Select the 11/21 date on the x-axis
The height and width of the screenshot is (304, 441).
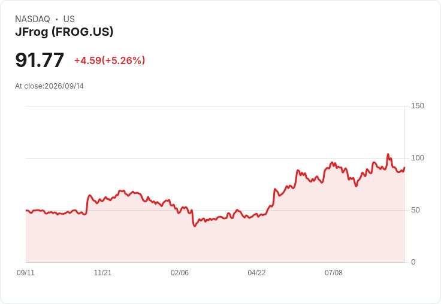pos(102,272)
